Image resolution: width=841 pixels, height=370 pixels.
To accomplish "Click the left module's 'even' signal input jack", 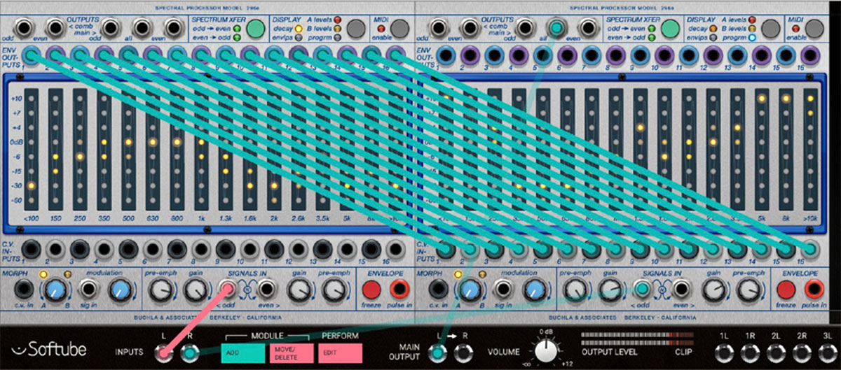I will click(266, 288).
